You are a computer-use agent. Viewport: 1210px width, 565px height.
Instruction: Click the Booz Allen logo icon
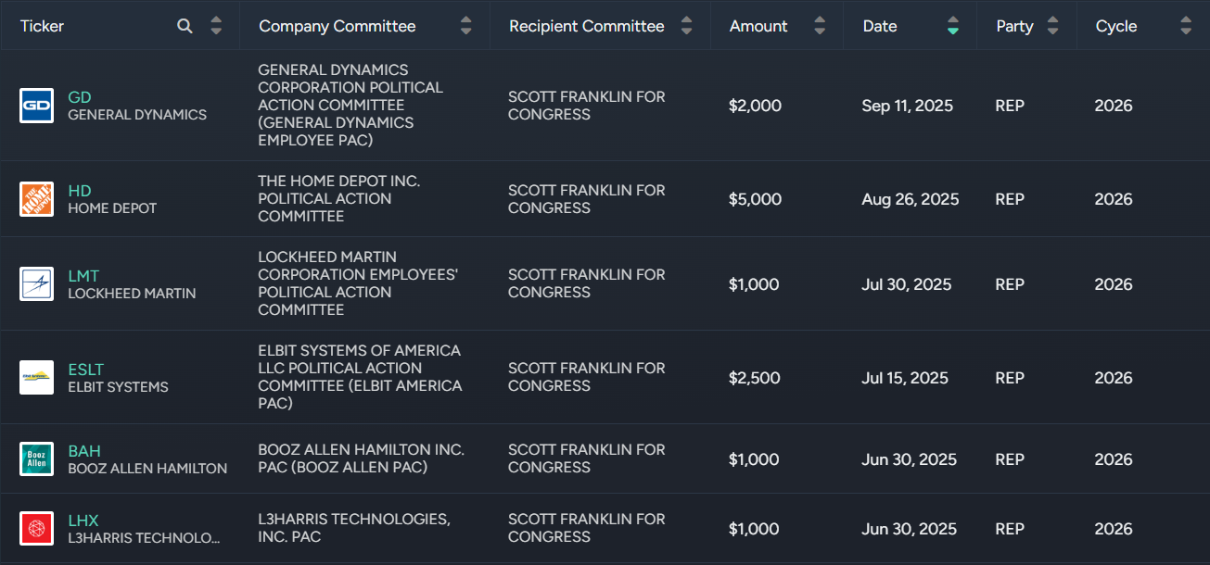click(37, 459)
